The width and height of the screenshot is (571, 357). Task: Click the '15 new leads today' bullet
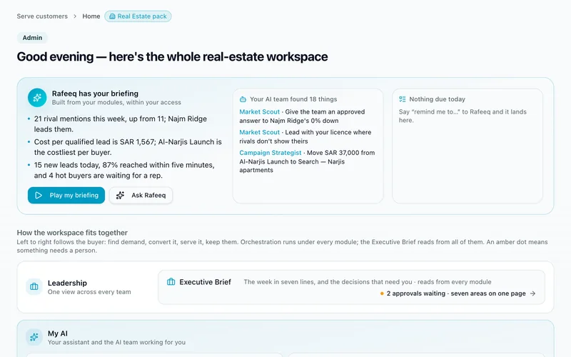coord(124,170)
